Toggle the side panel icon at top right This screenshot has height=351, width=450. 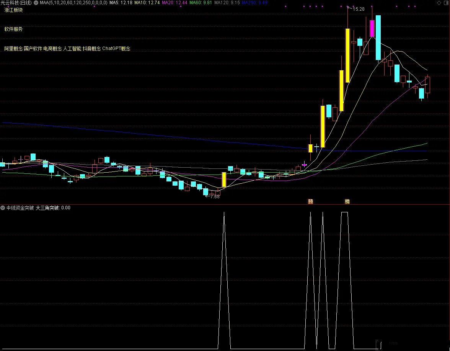coord(446,3)
